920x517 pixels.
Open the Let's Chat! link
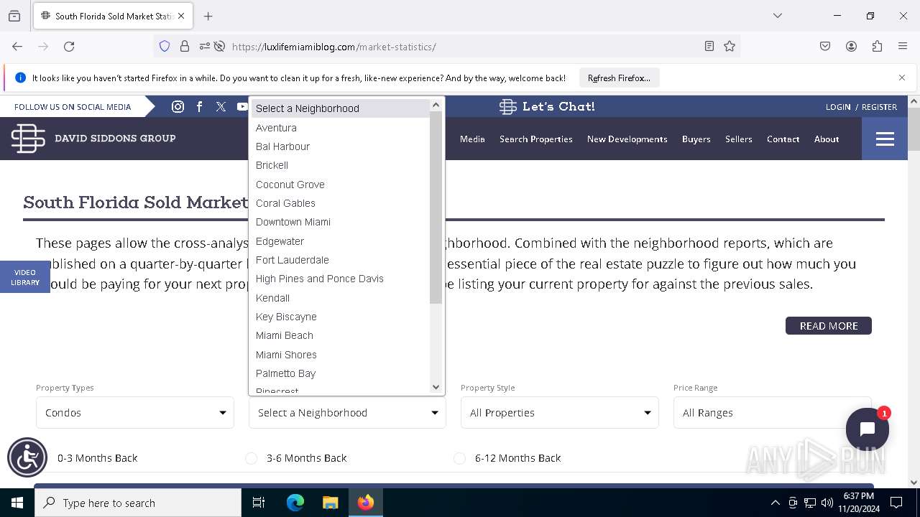[x=547, y=106]
